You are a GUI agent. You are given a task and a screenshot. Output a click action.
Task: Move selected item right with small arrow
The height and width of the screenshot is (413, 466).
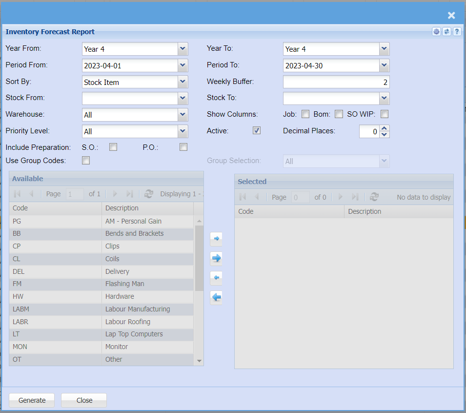[216, 239]
